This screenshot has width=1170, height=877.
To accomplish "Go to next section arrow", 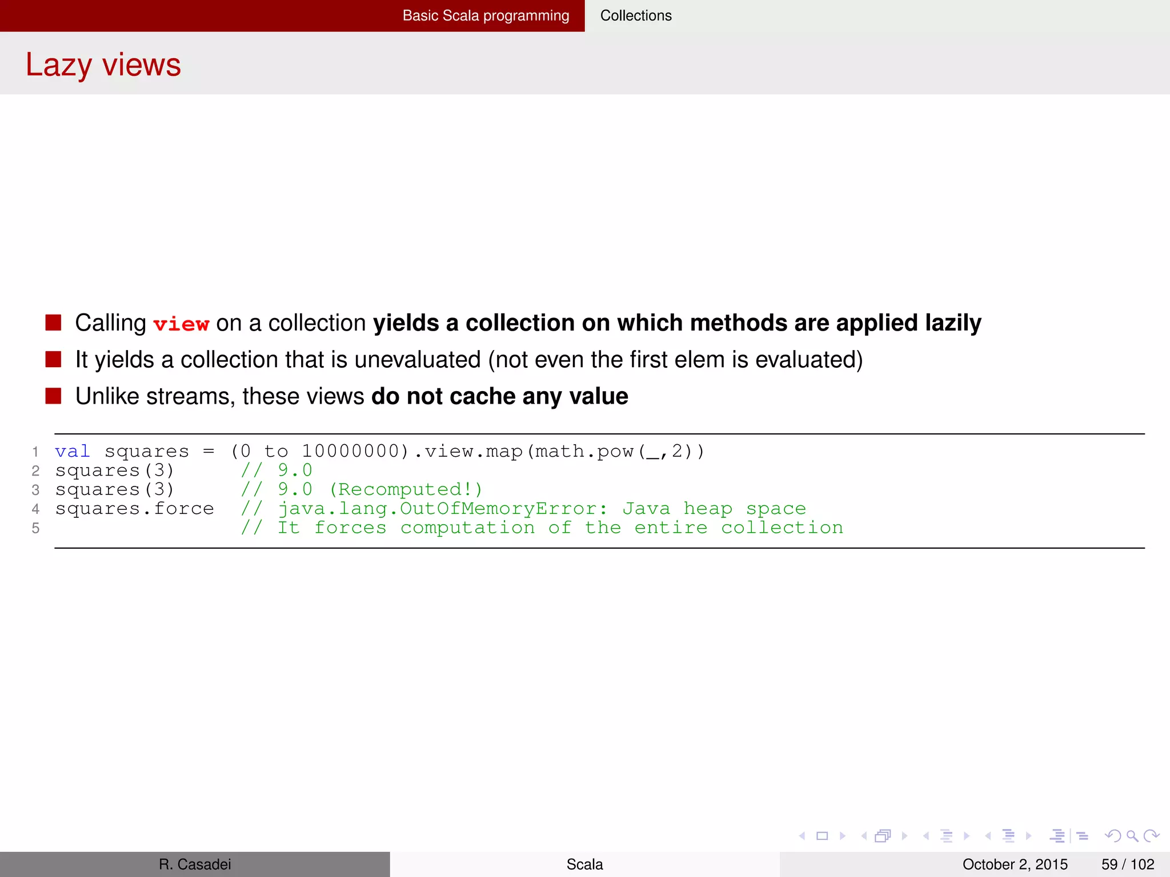I will (x=1029, y=836).
